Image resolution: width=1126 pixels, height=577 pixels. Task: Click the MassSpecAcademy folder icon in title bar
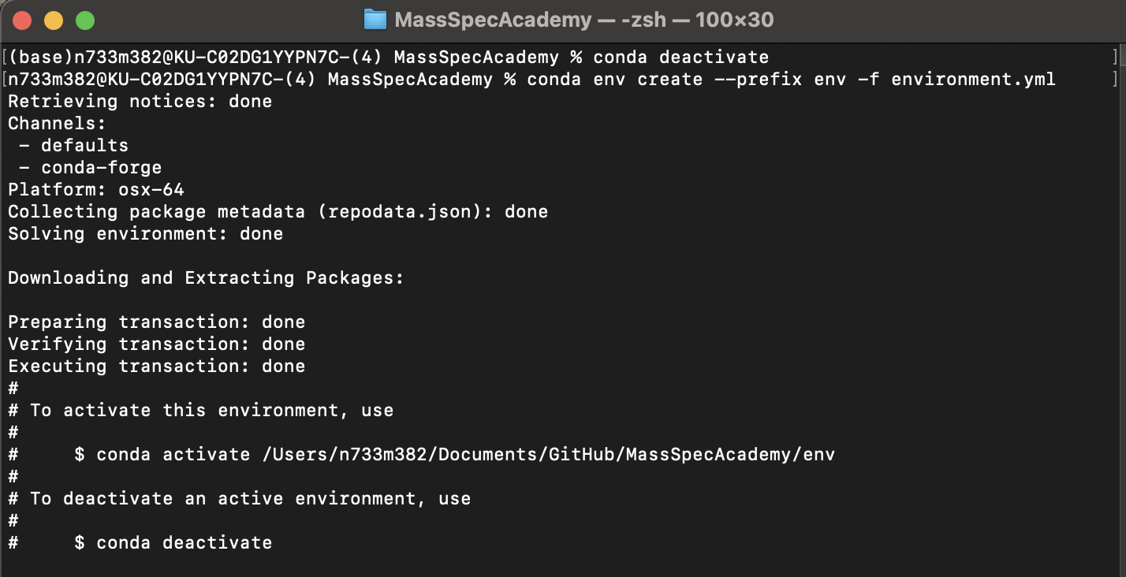click(375, 20)
